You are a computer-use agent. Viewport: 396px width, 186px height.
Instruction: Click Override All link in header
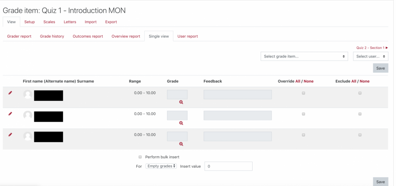click(298, 81)
